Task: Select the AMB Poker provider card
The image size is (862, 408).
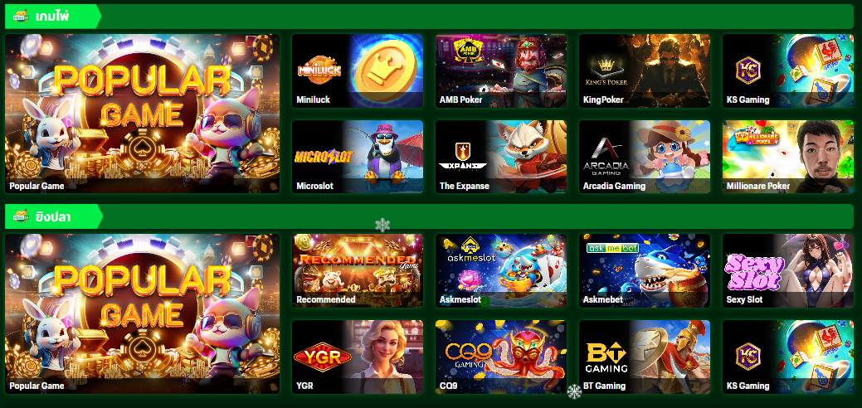Action: click(x=501, y=71)
